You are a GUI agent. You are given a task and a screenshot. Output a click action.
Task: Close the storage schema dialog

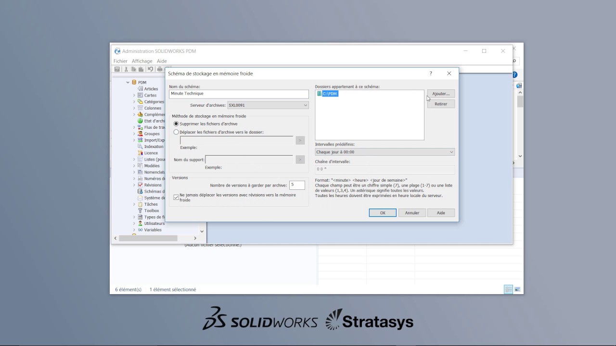click(449, 74)
